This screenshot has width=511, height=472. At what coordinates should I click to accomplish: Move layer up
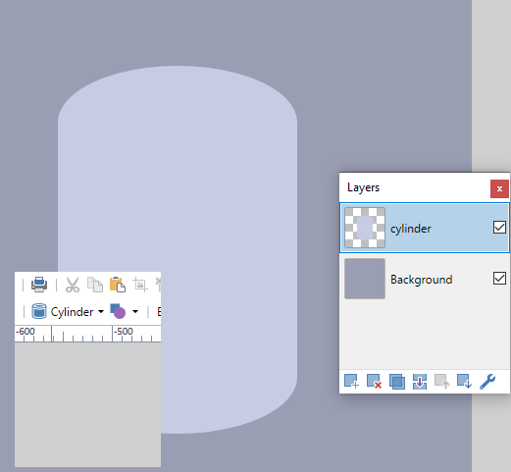[x=442, y=382]
